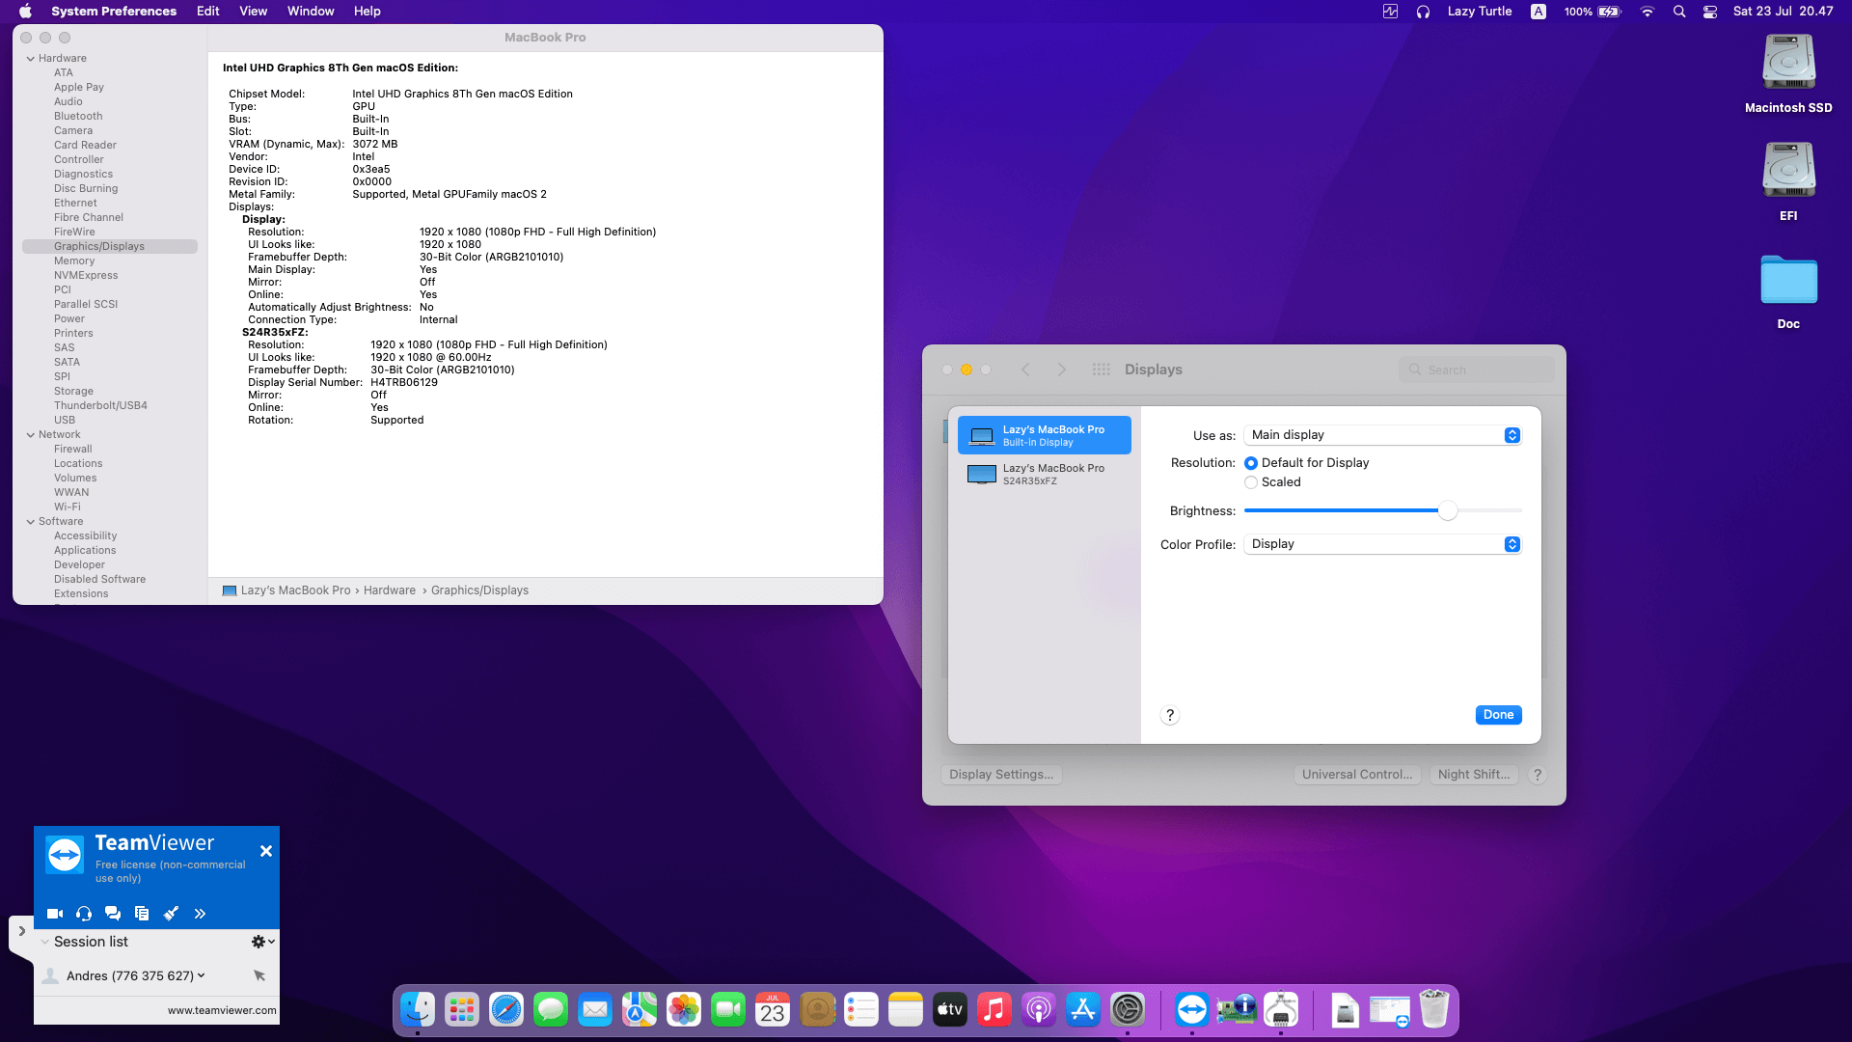The width and height of the screenshot is (1852, 1042).
Task: Select Built-in Display in the list
Action: [1045, 435]
